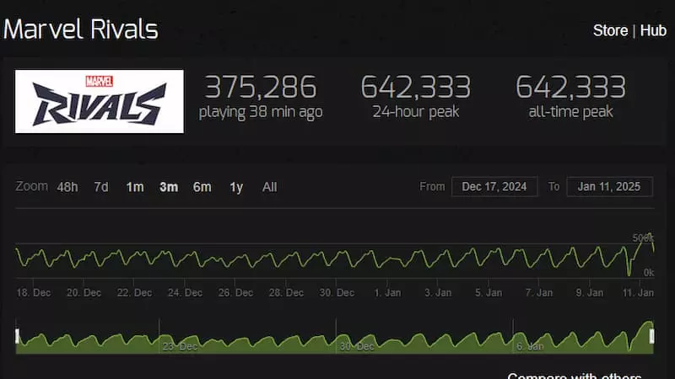Open the Store link
675x379 pixels.
pyautogui.click(x=610, y=30)
